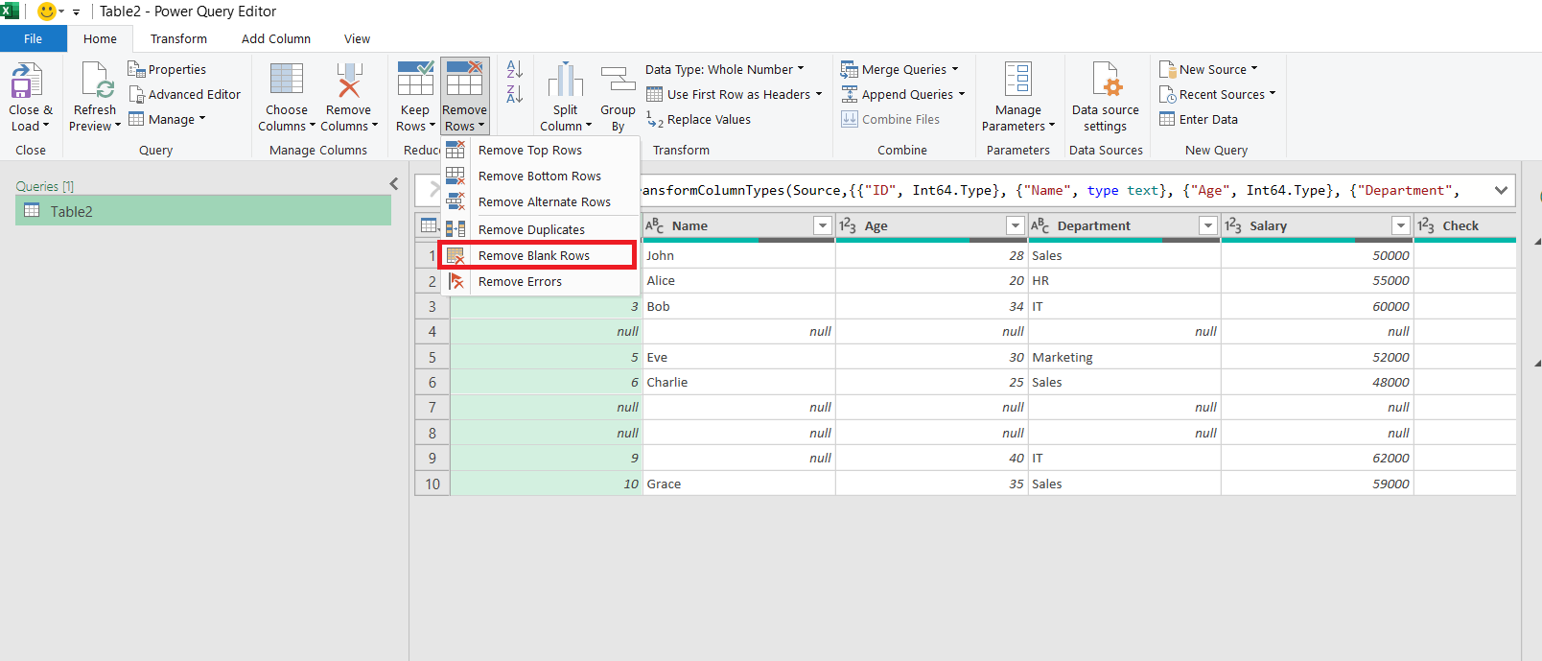Click the Remove Columns icon
Viewport: 1542px width, 661px height.
point(348,80)
